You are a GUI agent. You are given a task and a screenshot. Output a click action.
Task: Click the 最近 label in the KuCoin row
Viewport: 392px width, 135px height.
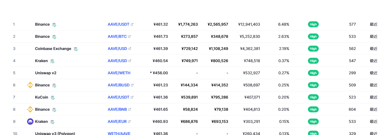click(x=373, y=97)
